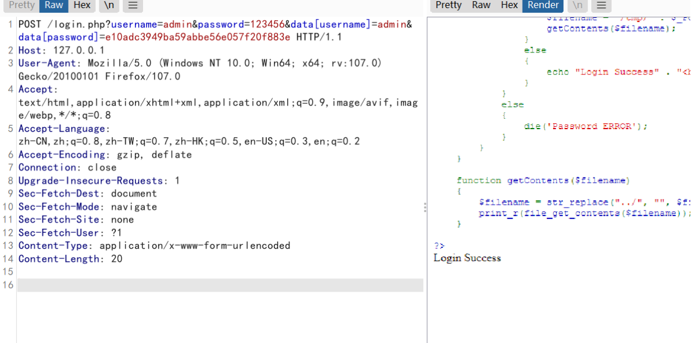Click the Accept: header name on line 4
Viewport: 699px width, 343px height.
point(38,89)
